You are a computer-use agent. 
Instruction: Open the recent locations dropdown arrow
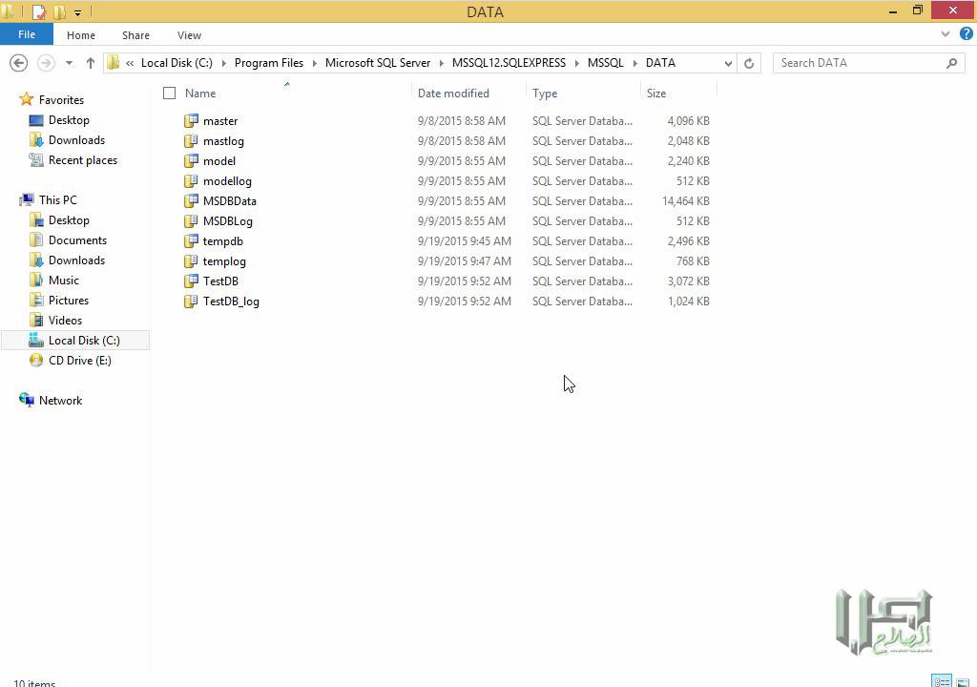[x=69, y=63]
